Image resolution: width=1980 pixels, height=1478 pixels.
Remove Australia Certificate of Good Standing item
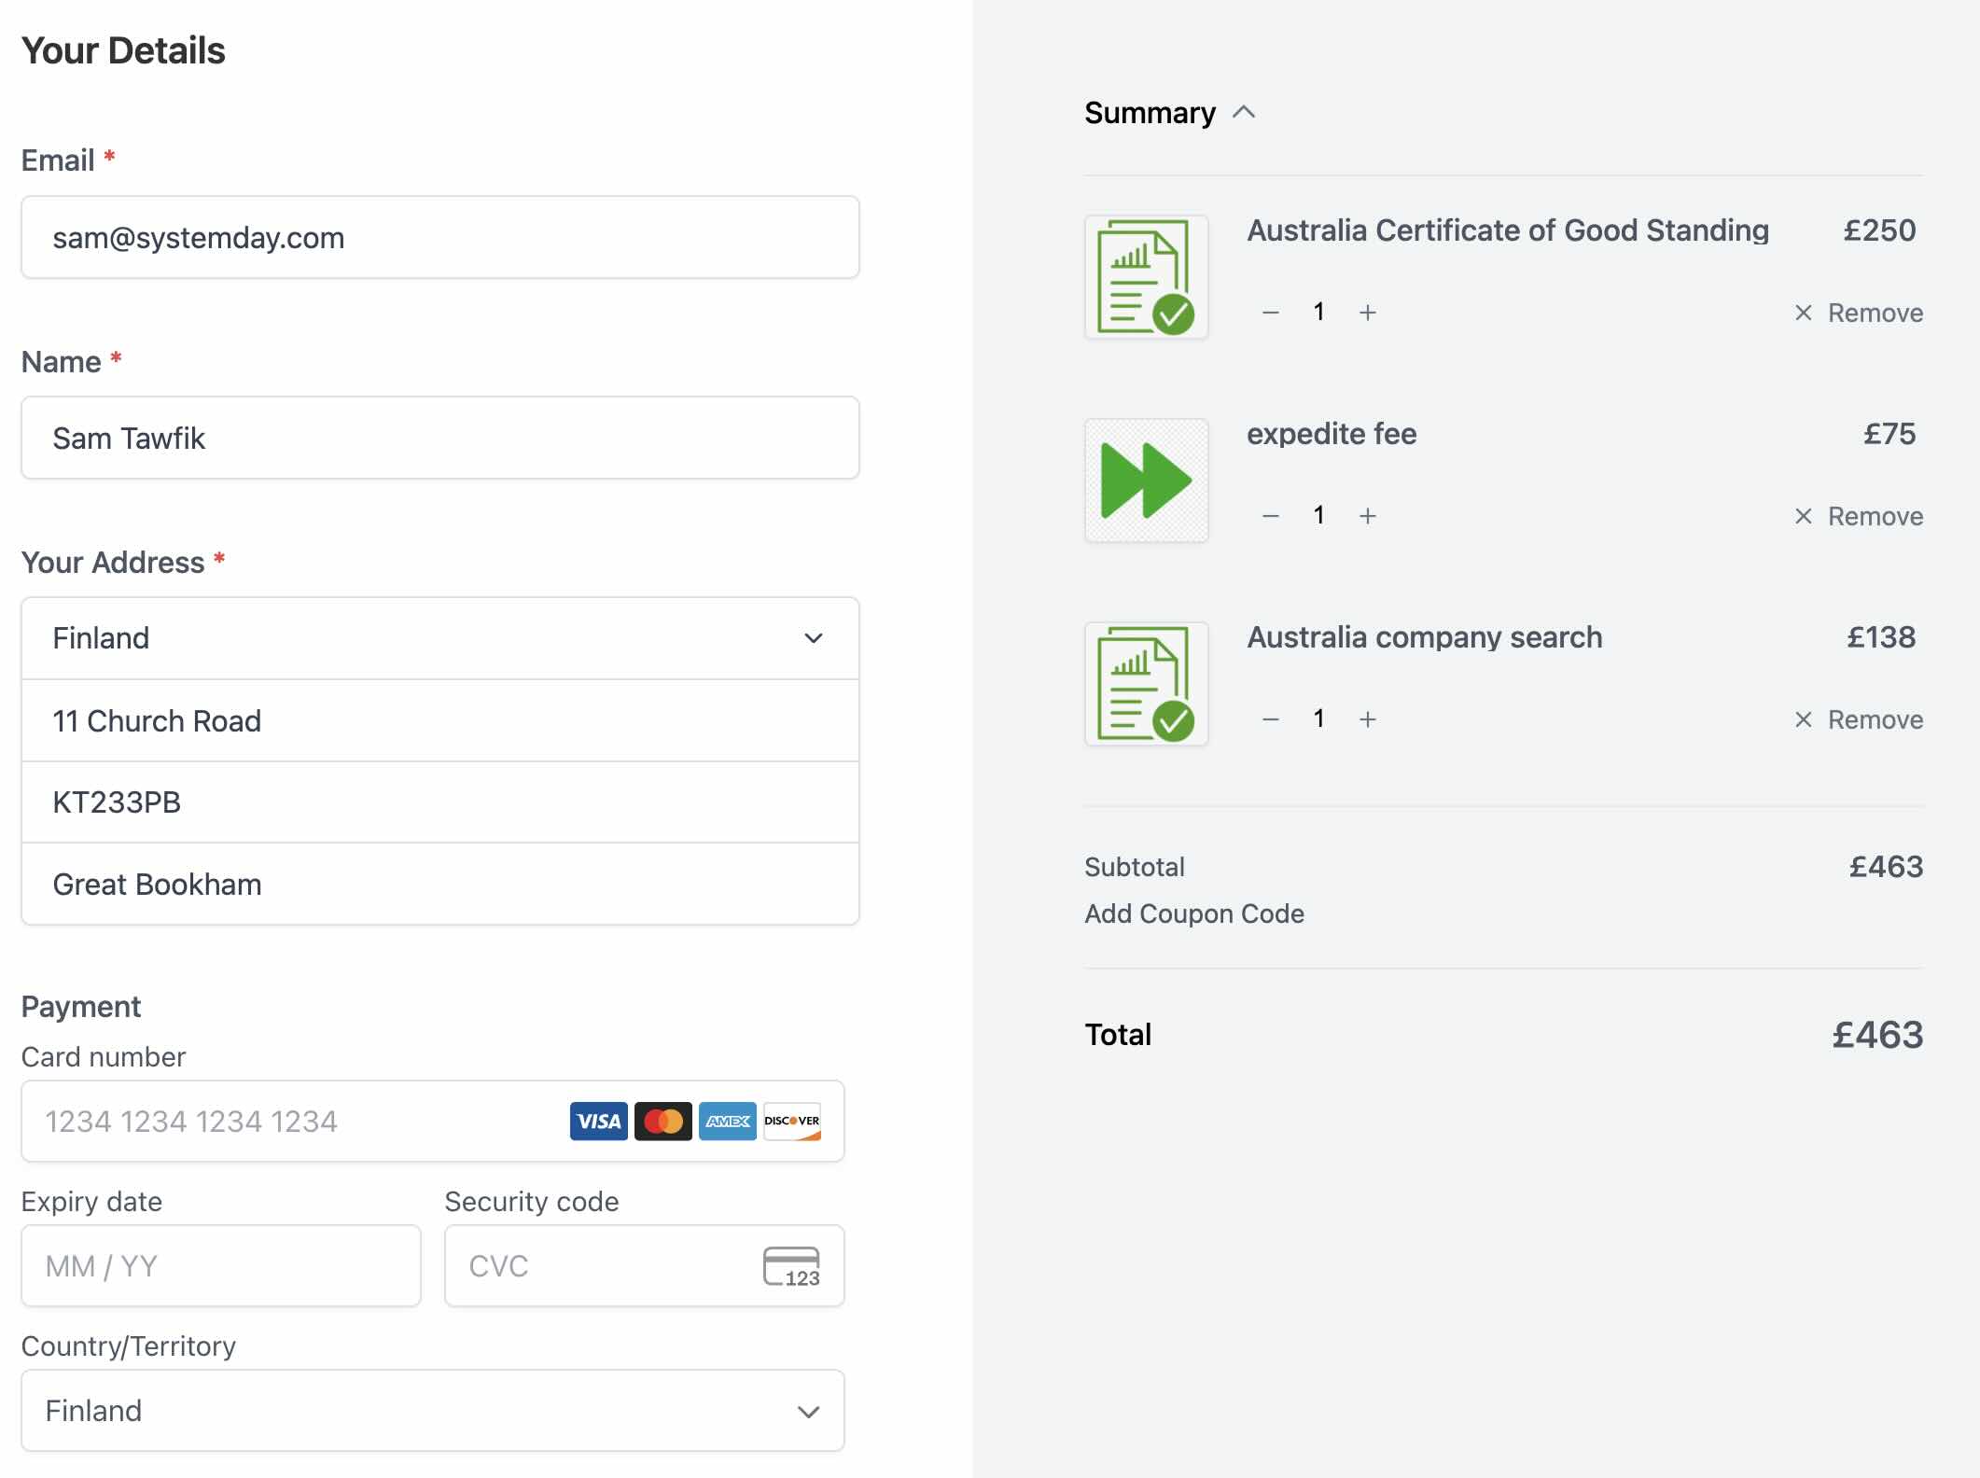[x=1859, y=313]
